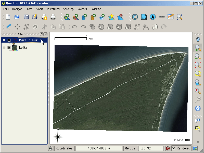Select the Add Ring tool
Viewport: 204px width, 153px height.
101,27
